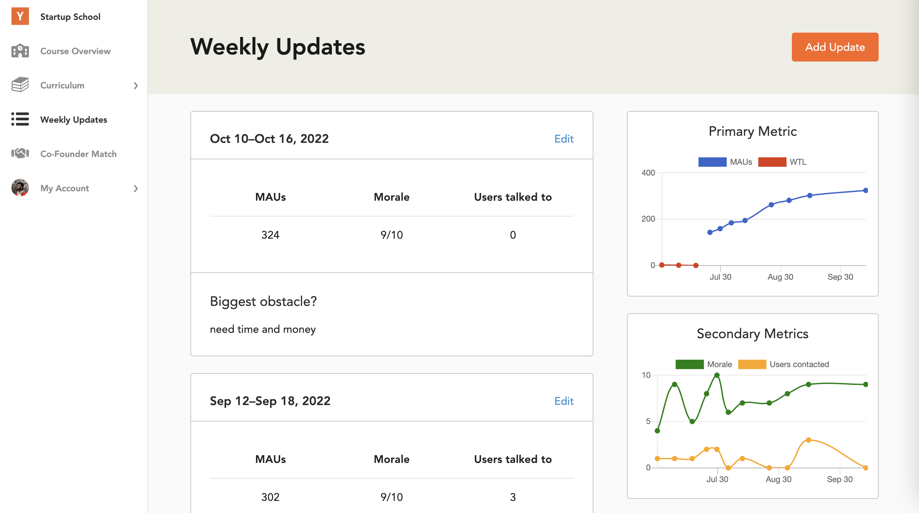Click the Users contacted legend label

pos(799,364)
